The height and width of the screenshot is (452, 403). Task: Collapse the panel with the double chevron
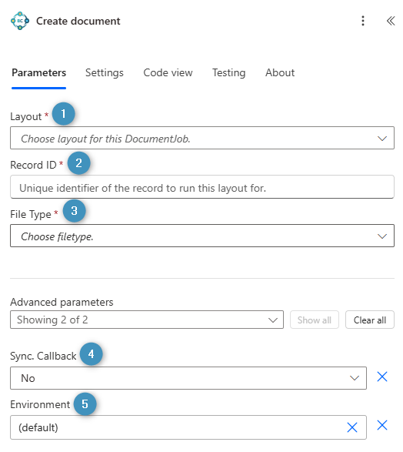(x=391, y=21)
